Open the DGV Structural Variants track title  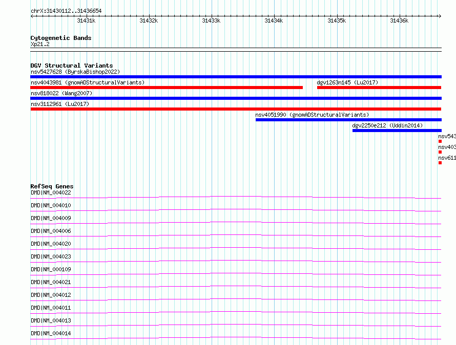pyautogui.click(x=72, y=66)
